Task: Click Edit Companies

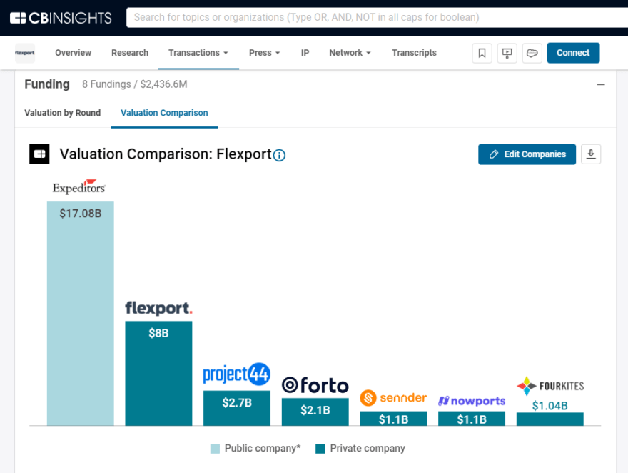Action: [527, 154]
